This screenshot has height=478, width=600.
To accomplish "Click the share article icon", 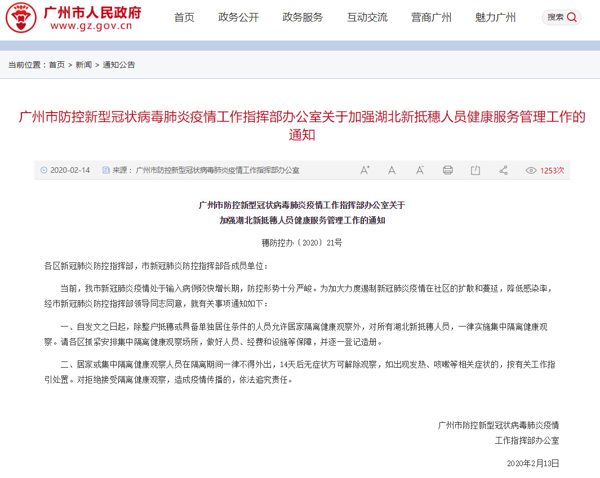I will coord(504,170).
